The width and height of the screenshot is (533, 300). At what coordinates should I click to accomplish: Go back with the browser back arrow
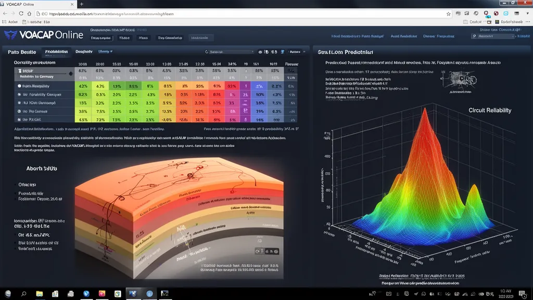pos(5,14)
